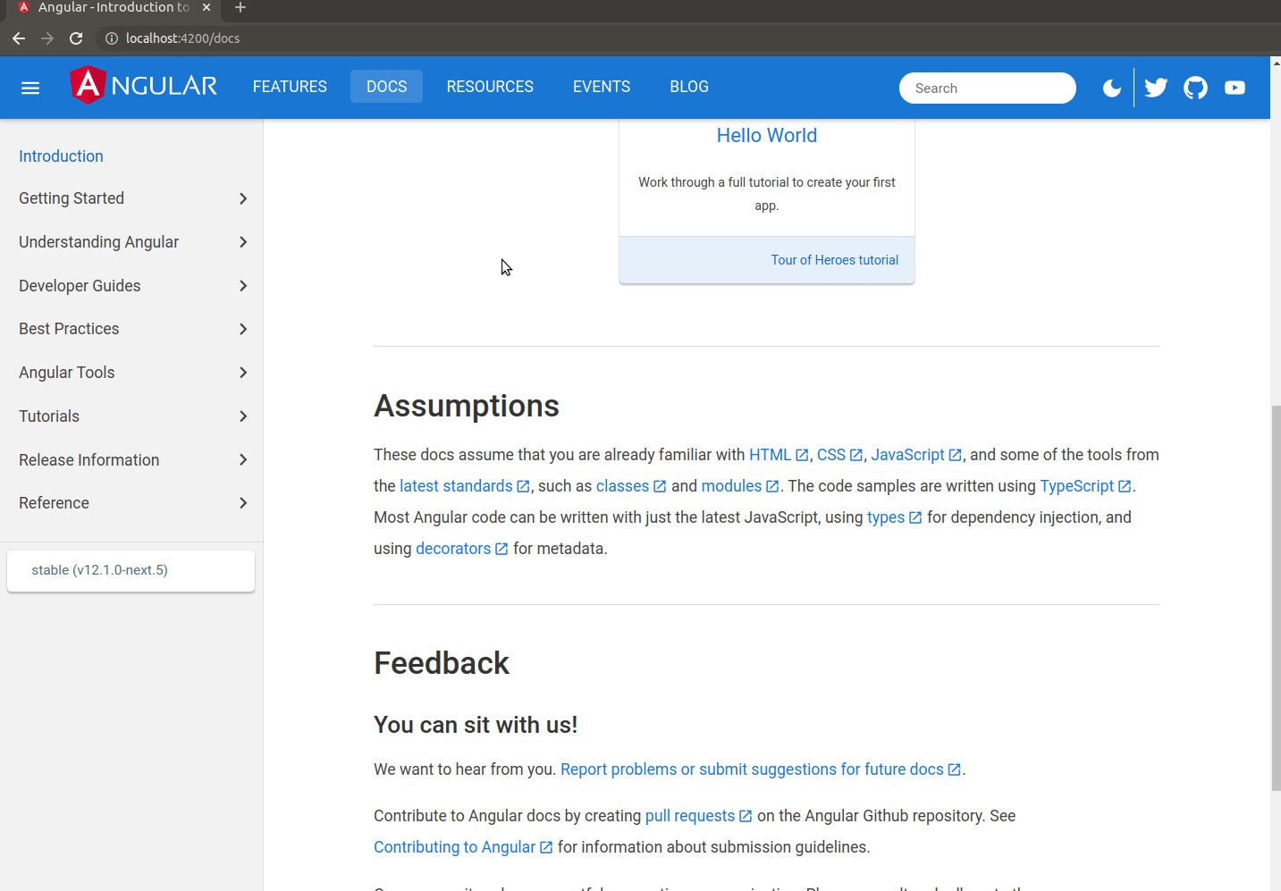Click the localhost:4200/docs address bar
Viewport: 1281px width, 891px height.
click(182, 38)
